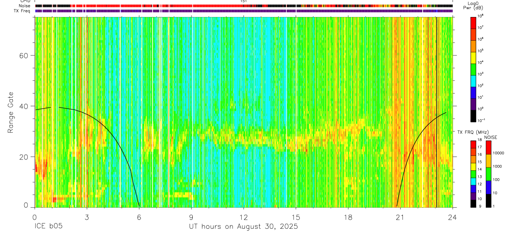Click the x-axis tick label '24'

[x=453, y=217]
